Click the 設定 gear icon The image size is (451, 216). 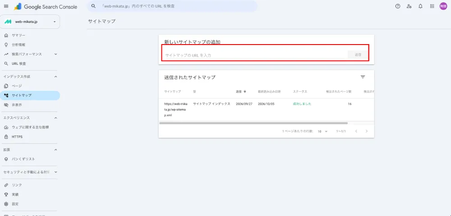click(6, 204)
